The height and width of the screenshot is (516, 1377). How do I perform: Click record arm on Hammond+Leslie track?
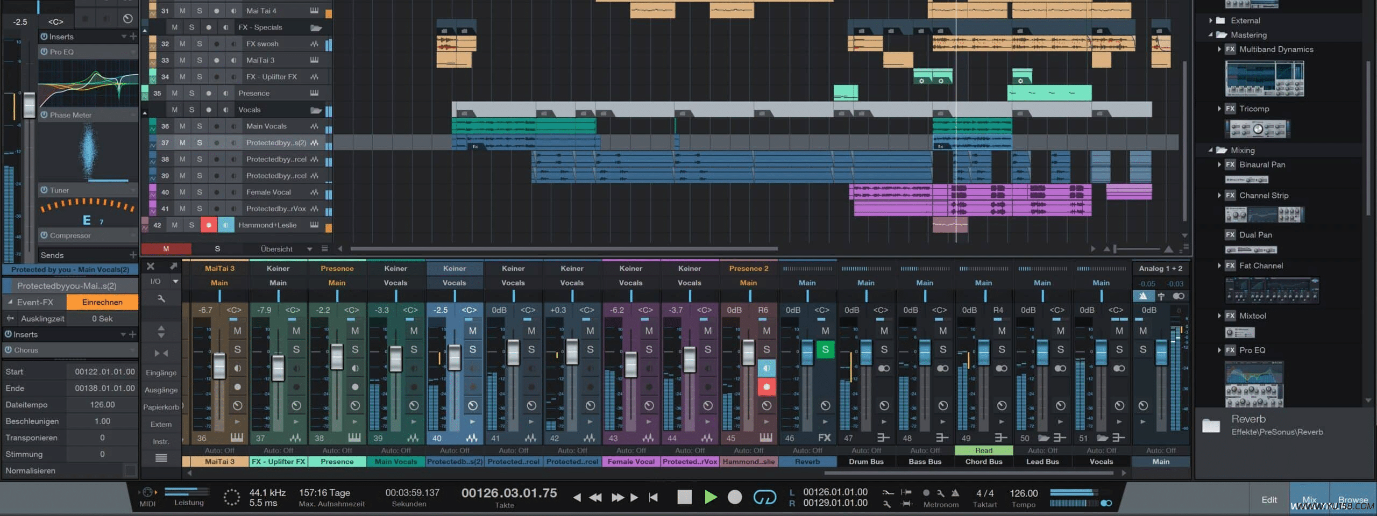pos(209,225)
